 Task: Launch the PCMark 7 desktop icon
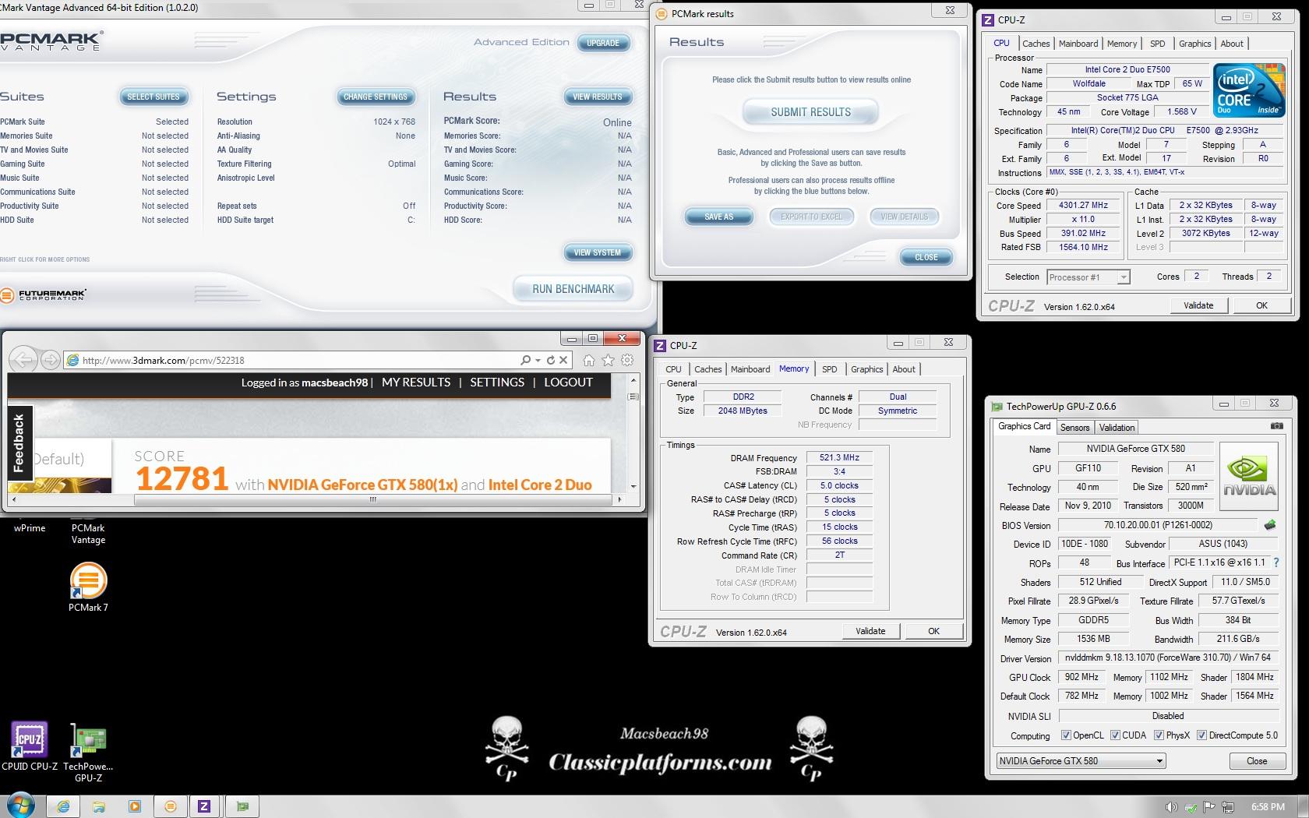(88, 587)
